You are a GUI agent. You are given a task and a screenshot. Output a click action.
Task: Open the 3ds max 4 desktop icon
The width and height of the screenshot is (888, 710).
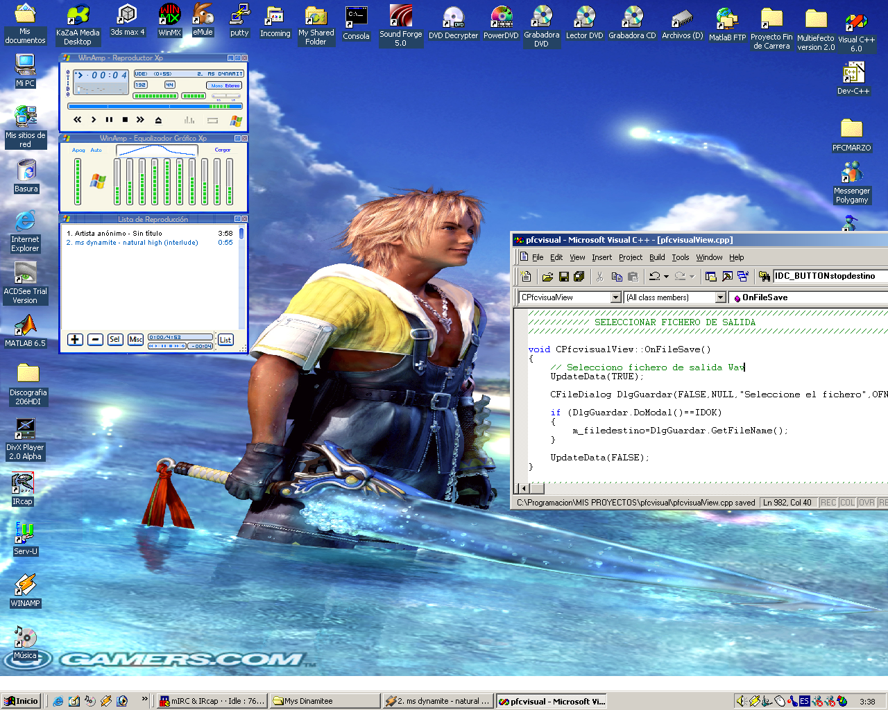pyautogui.click(x=128, y=19)
